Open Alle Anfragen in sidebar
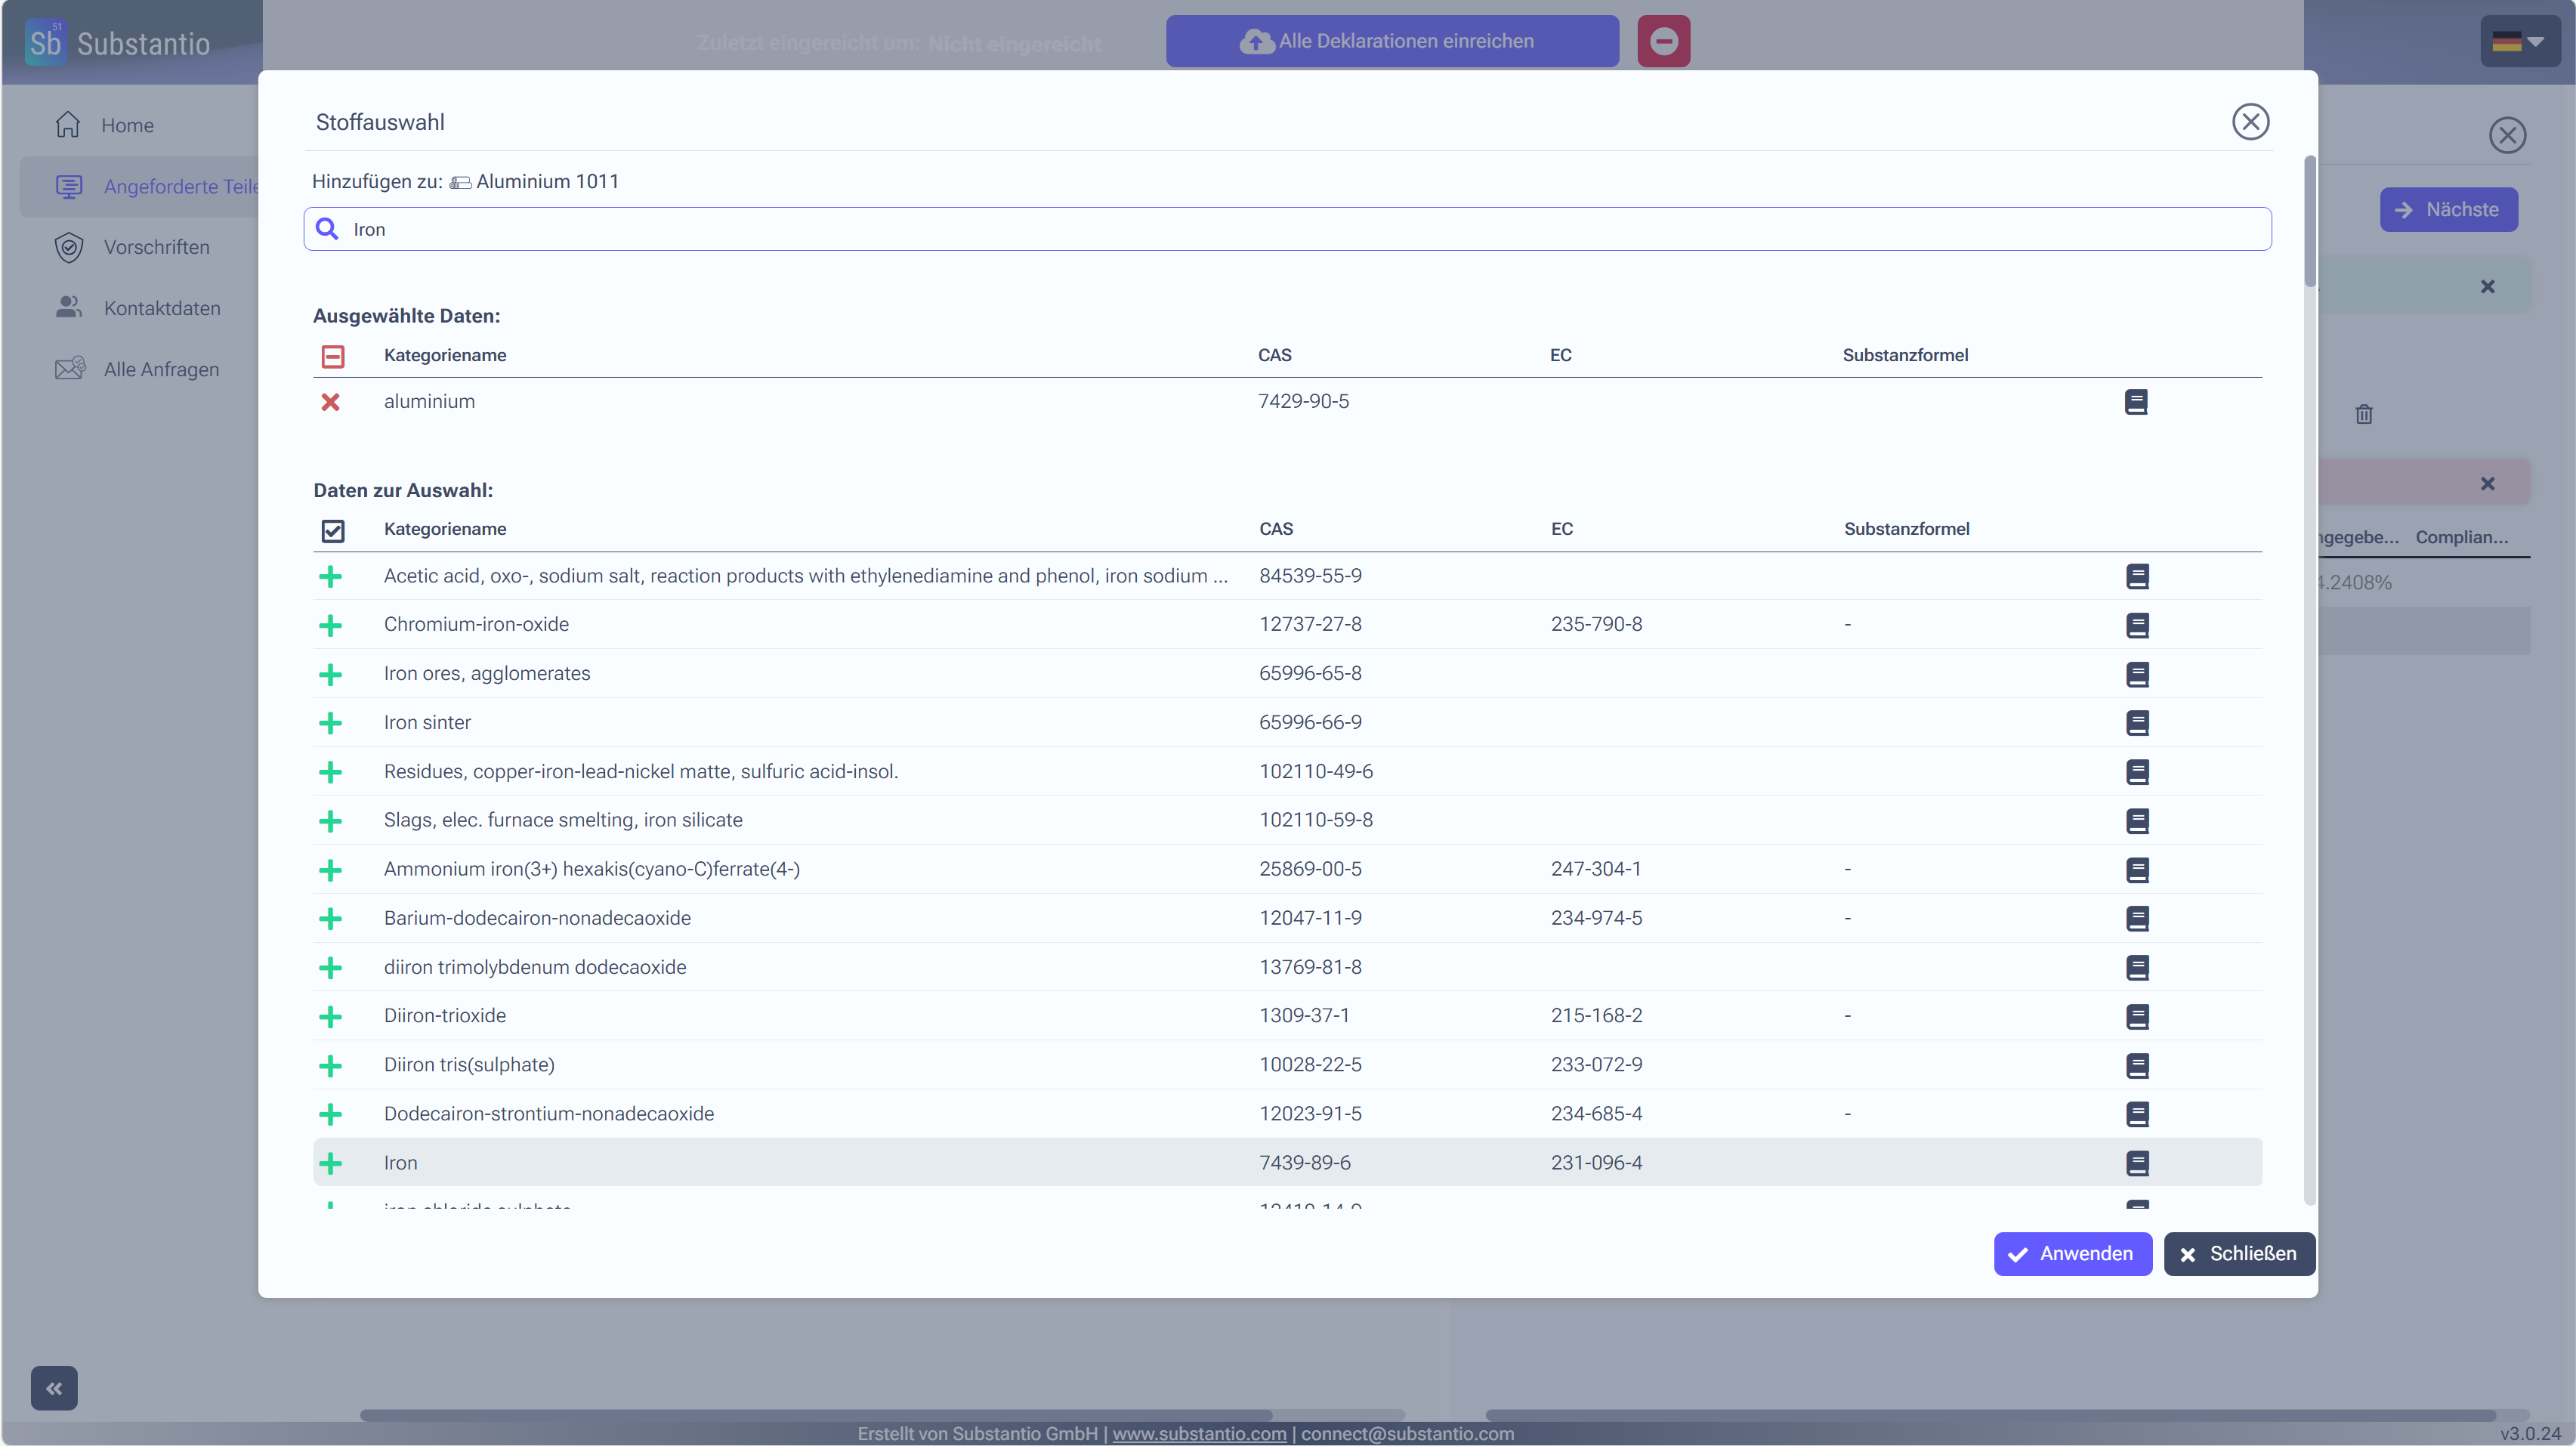 [x=137, y=369]
